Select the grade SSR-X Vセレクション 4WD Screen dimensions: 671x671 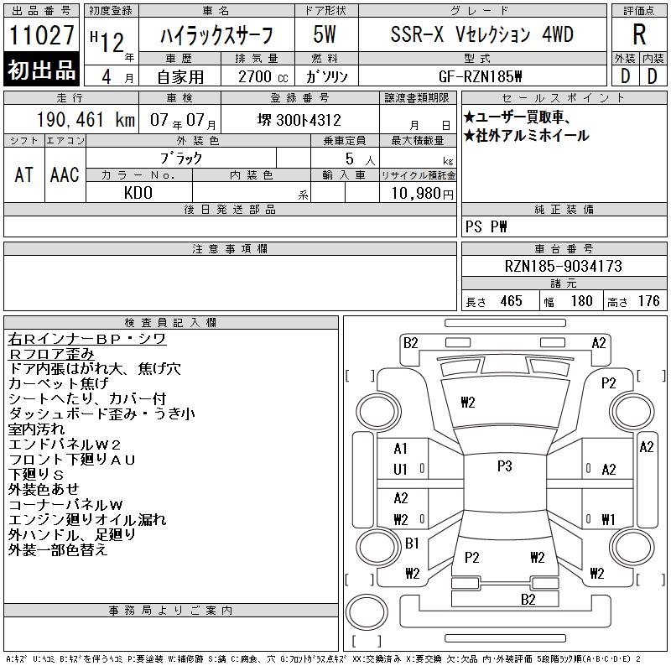(x=481, y=34)
